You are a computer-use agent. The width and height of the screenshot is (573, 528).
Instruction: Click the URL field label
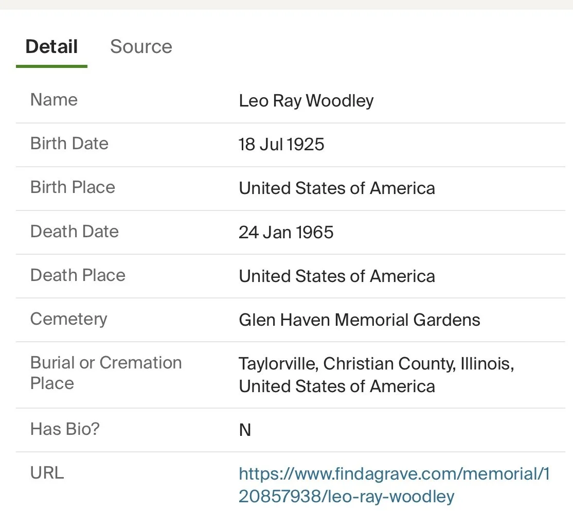point(47,472)
